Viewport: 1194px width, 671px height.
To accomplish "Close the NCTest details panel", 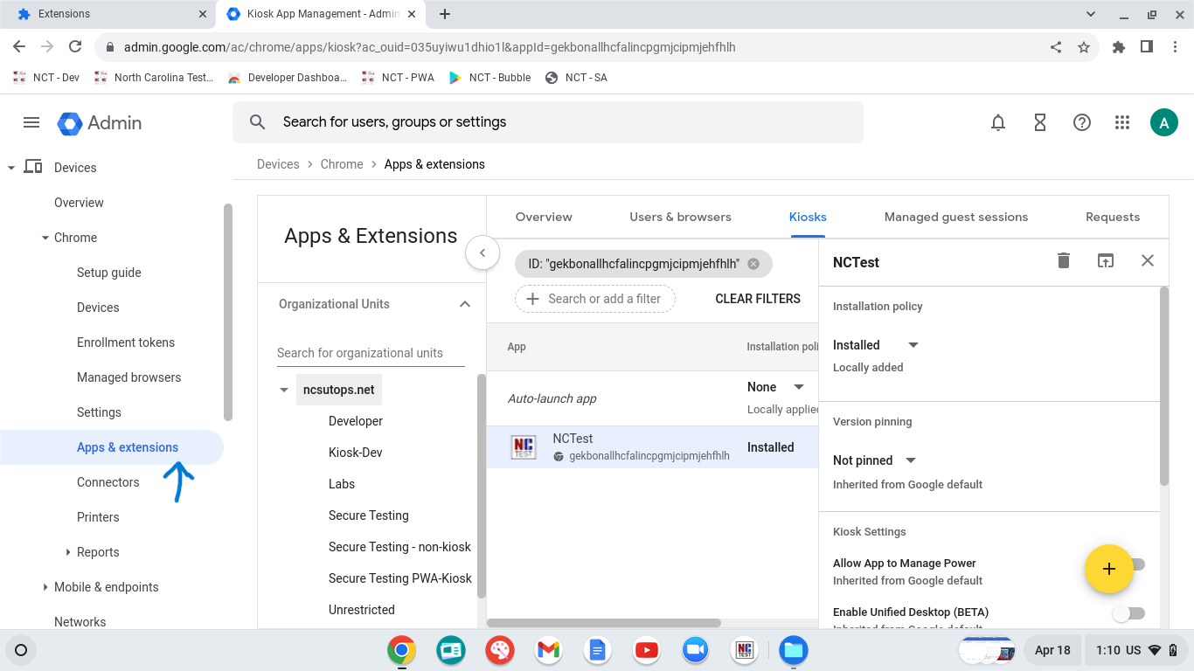I will [x=1148, y=260].
